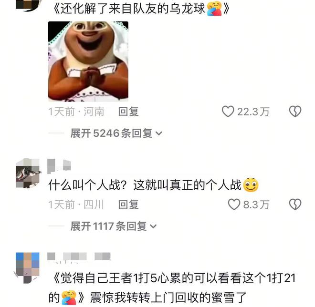Click chevron next to 5246条回复
The image size is (315, 307).
tap(159, 133)
